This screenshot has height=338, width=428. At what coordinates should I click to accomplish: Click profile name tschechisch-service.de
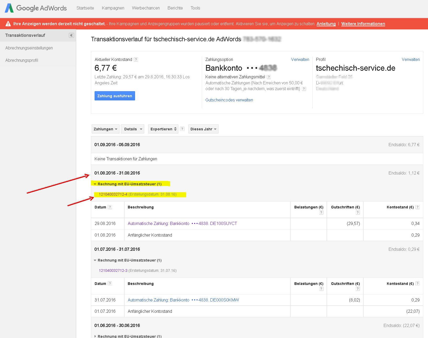355,68
